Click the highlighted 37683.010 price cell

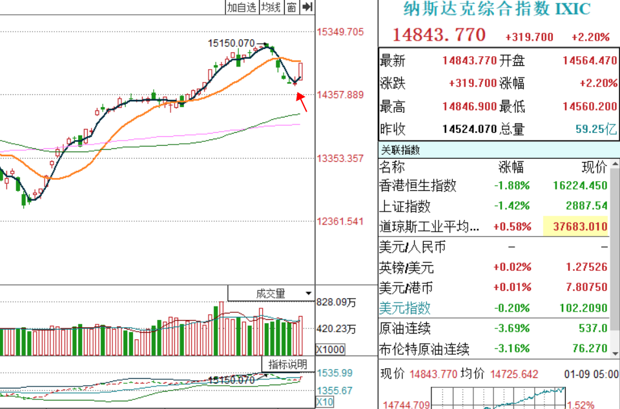coord(576,226)
